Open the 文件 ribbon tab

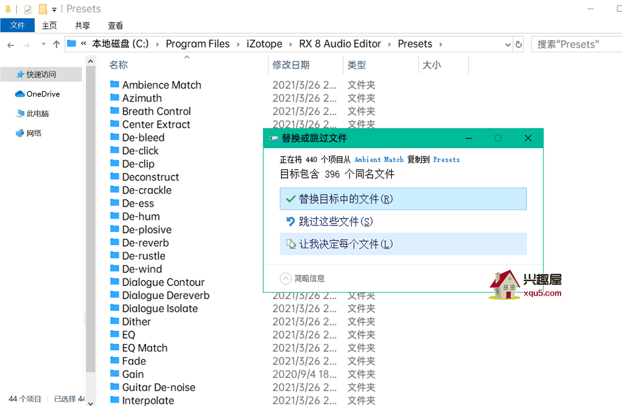tap(18, 25)
